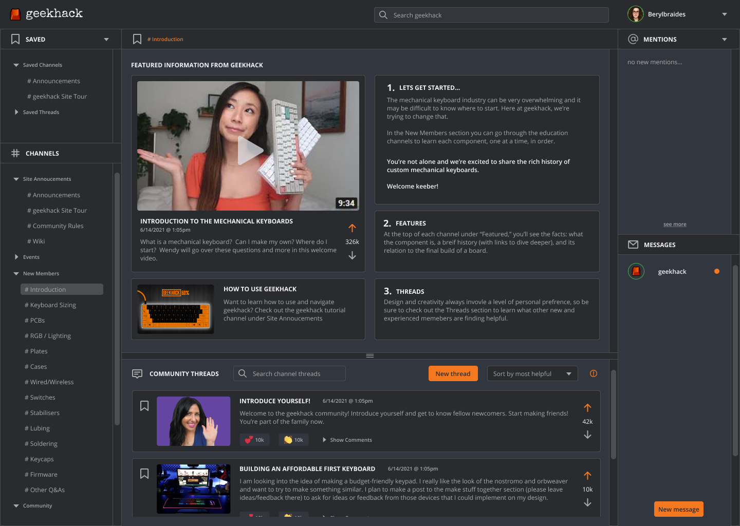Viewport: 740px width, 526px height.
Task: Click the clap reaction 10k on Introduce Yourself
Action: 293,440
